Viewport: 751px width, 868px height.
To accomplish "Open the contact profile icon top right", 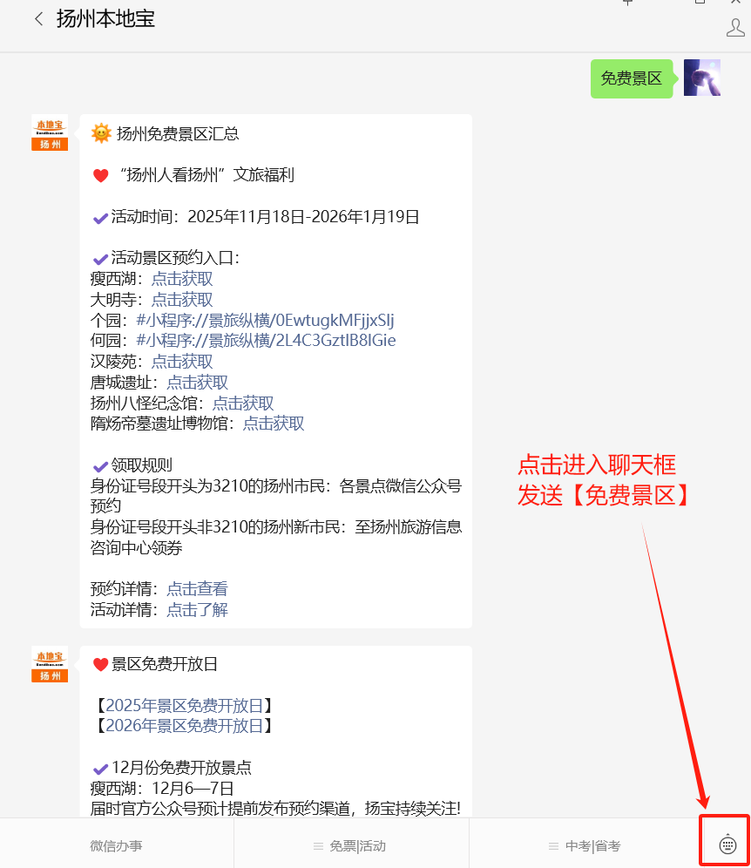I will (734, 28).
